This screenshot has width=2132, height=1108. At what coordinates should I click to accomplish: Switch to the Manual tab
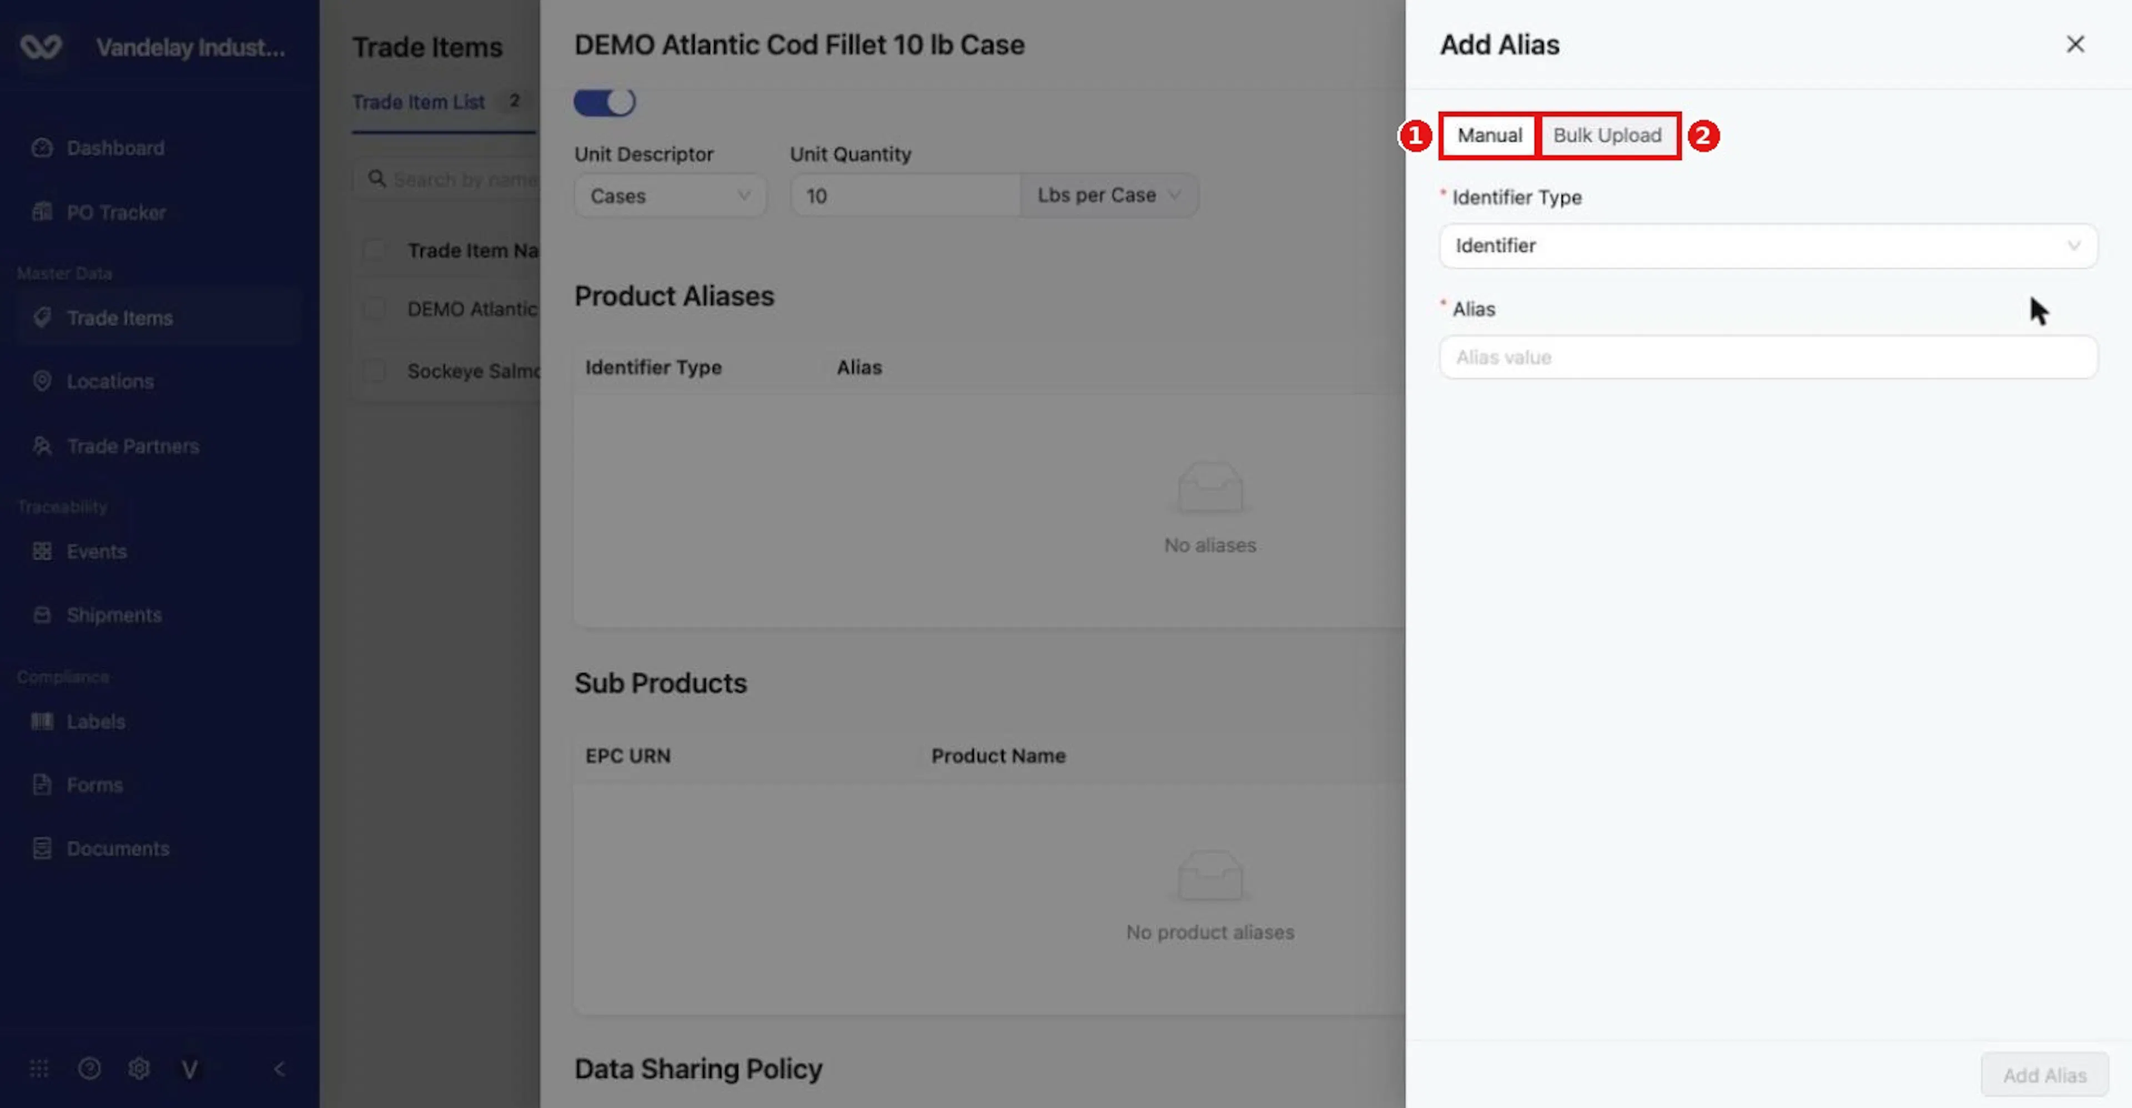(x=1489, y=135)
